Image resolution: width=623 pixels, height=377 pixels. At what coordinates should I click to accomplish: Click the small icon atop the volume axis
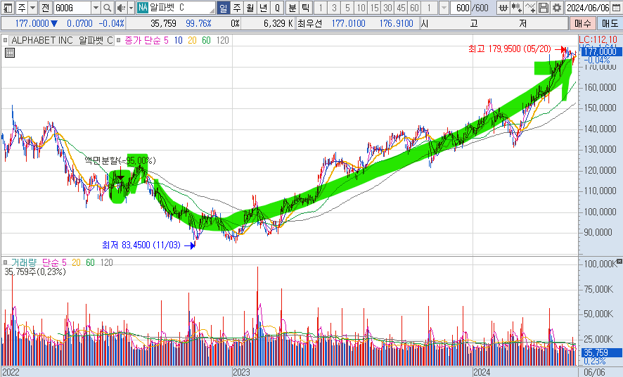pyautogui.click(x=619, y=262)
